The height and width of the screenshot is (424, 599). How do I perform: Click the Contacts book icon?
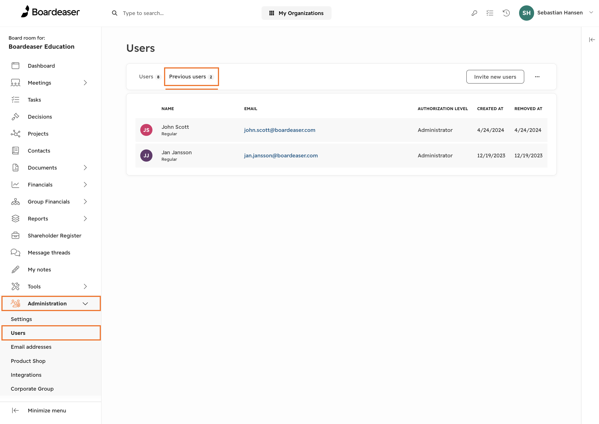pos(16,151)
